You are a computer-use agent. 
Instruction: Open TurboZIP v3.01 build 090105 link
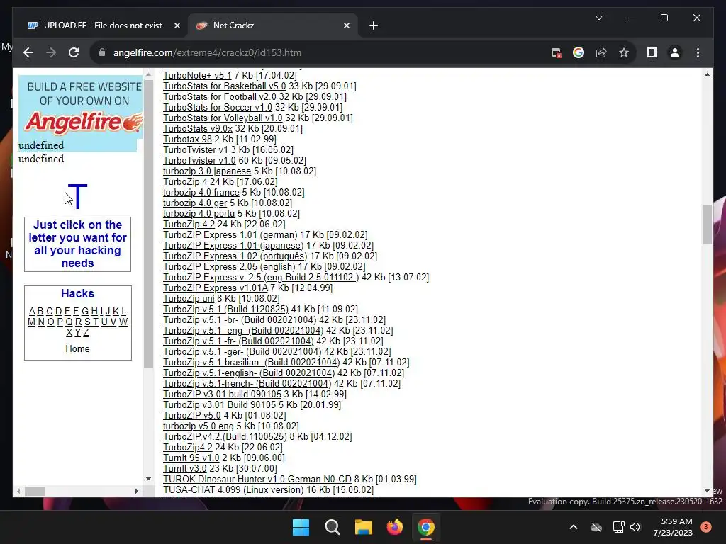[x=222, y=395]
